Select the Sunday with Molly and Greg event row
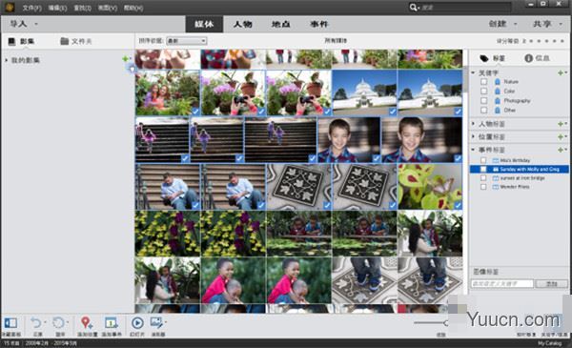Screen dimensions: 572x348 [x=520, y=170]
